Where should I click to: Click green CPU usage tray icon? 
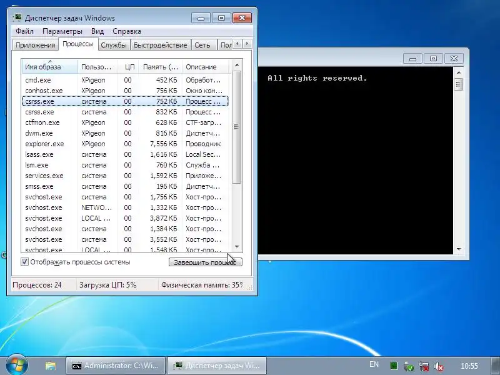click(394, 366)
